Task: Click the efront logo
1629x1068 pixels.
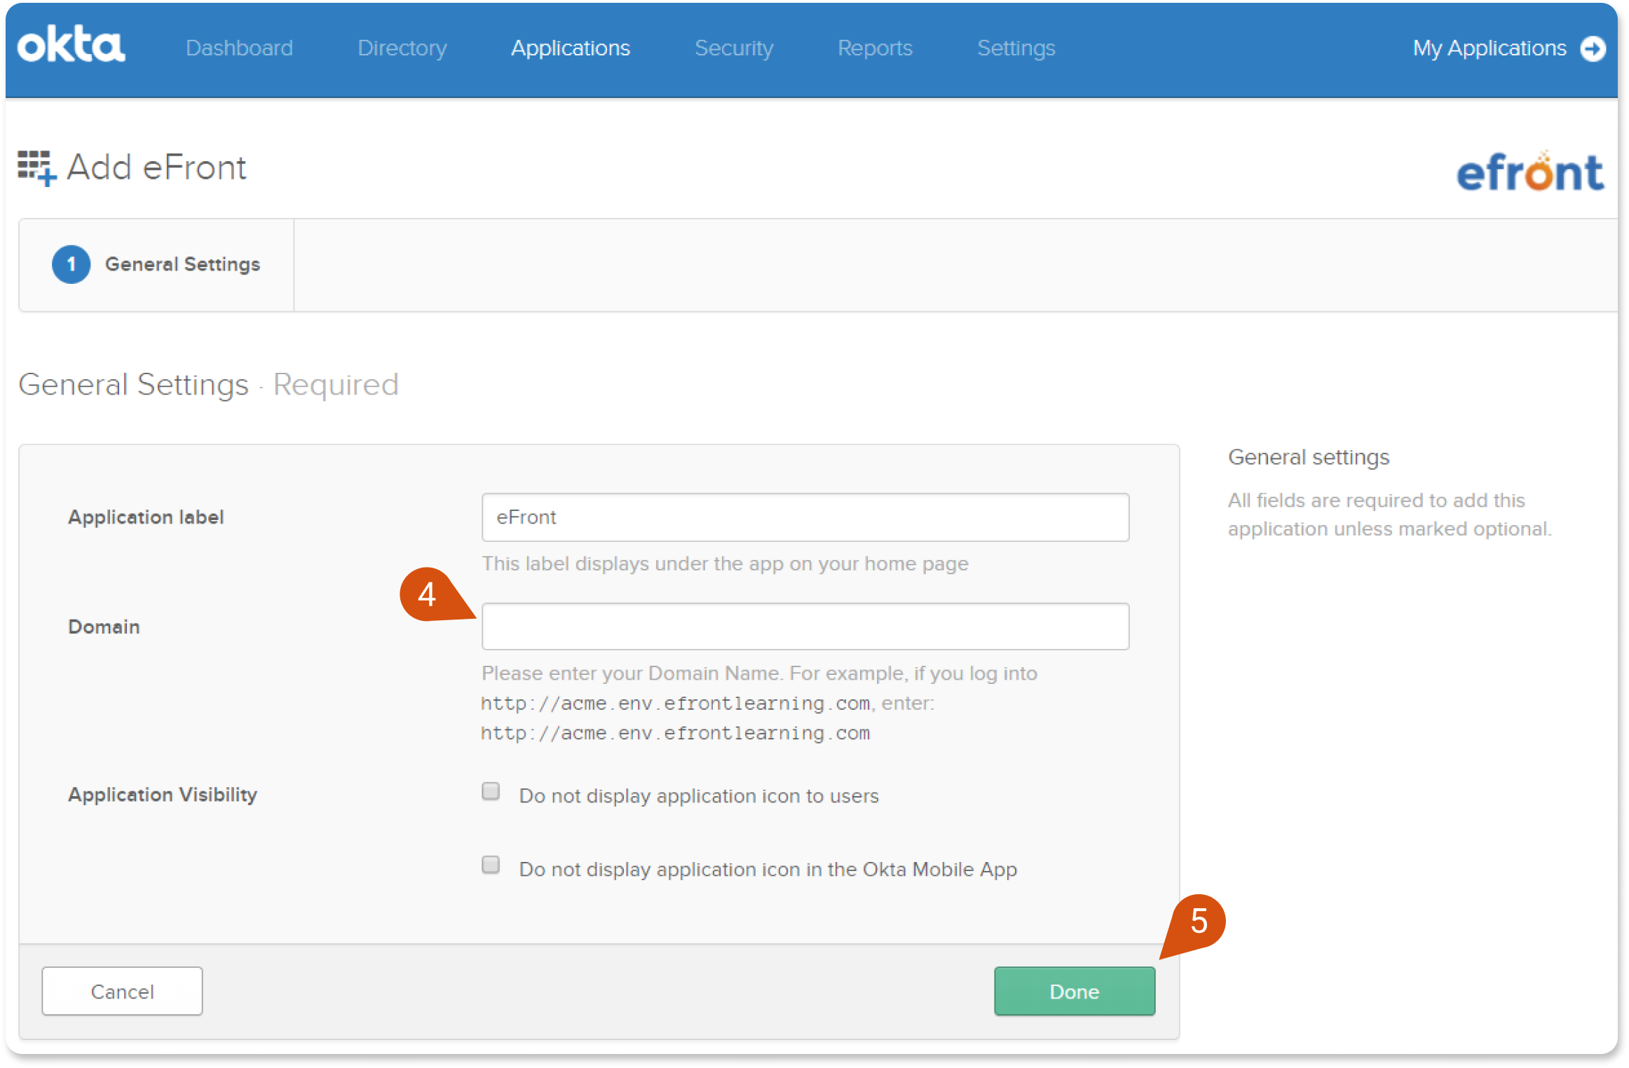Action: pos(1529,171)
